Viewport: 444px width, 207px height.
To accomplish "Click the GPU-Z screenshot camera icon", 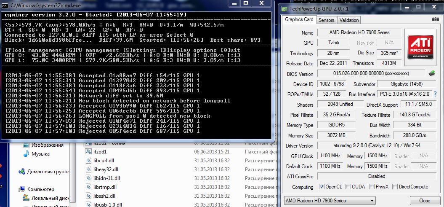I will (436, 19).
